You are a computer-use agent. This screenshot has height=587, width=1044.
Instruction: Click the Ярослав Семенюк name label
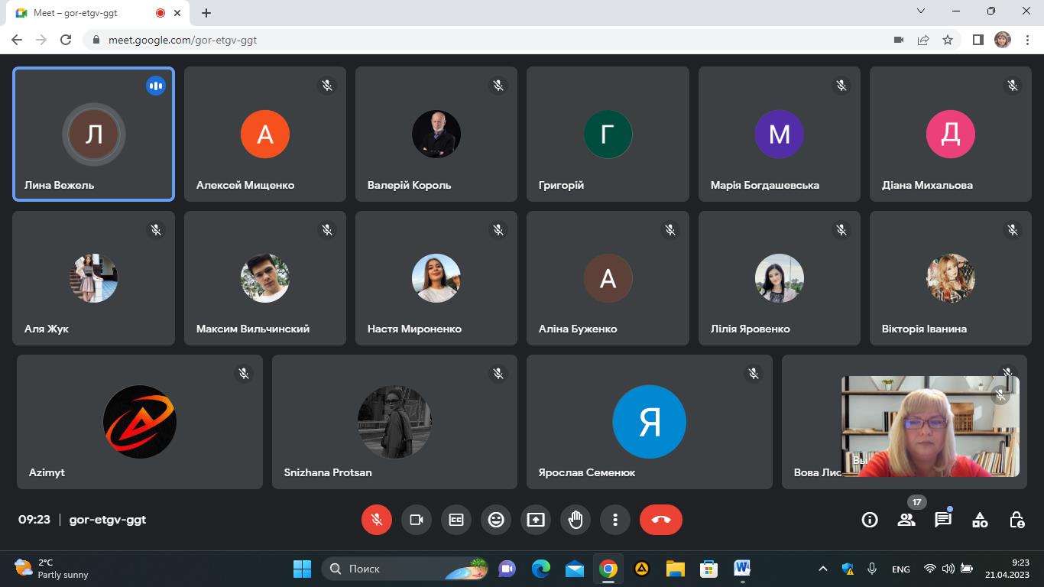pyautogui.click(x=587, y=472)
